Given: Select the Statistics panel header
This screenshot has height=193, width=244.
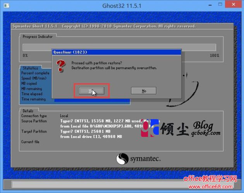Looking at the screenshot, I should click(x=31, y=68).
